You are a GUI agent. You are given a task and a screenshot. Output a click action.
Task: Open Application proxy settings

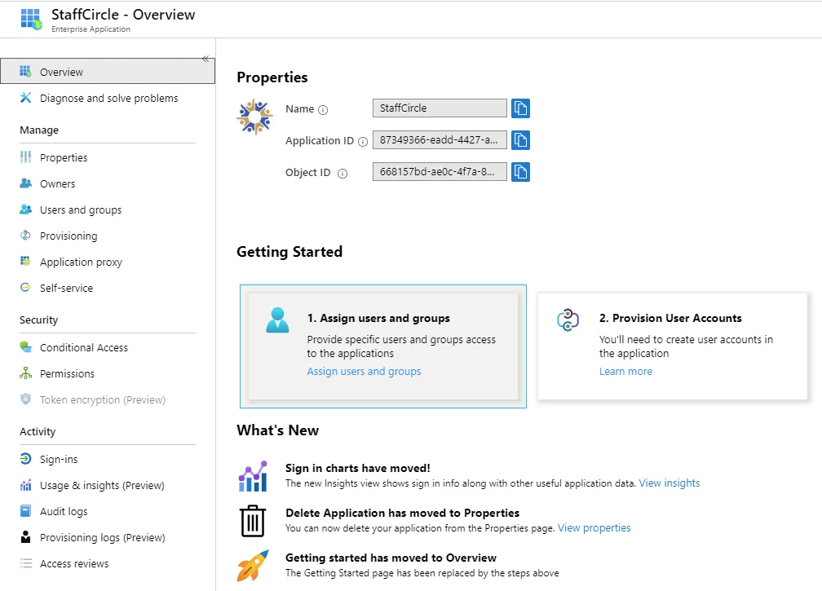click(82, 262)
